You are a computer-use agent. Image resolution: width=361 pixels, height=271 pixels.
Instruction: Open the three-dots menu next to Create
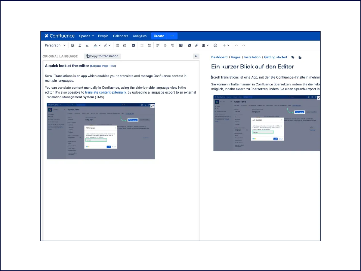(x=172, y=36)
